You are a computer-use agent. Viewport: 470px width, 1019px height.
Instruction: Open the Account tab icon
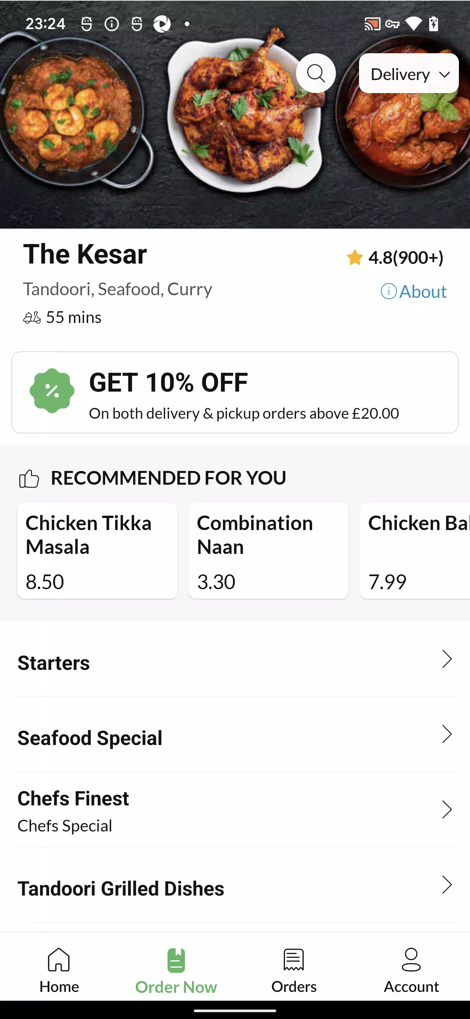pyautogui.click(x=411, y=960)
